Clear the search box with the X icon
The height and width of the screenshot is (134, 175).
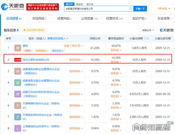pos(130,9)
